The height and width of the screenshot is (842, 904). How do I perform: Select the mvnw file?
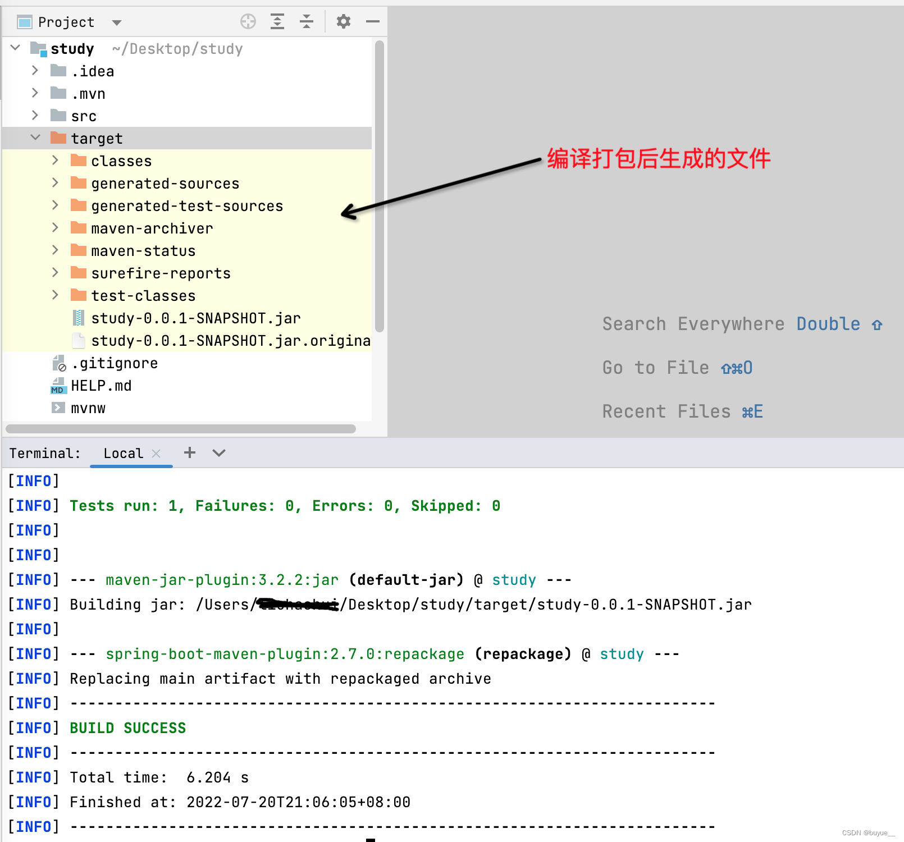[88, 408]
